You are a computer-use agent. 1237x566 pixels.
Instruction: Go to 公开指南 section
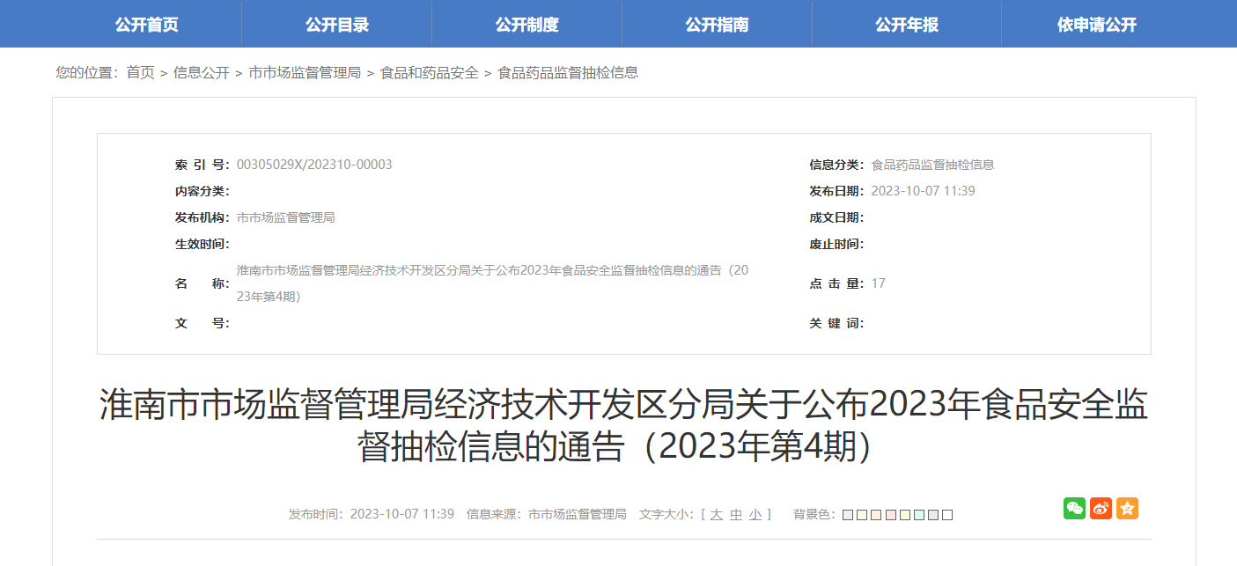(x=717, y=25)
